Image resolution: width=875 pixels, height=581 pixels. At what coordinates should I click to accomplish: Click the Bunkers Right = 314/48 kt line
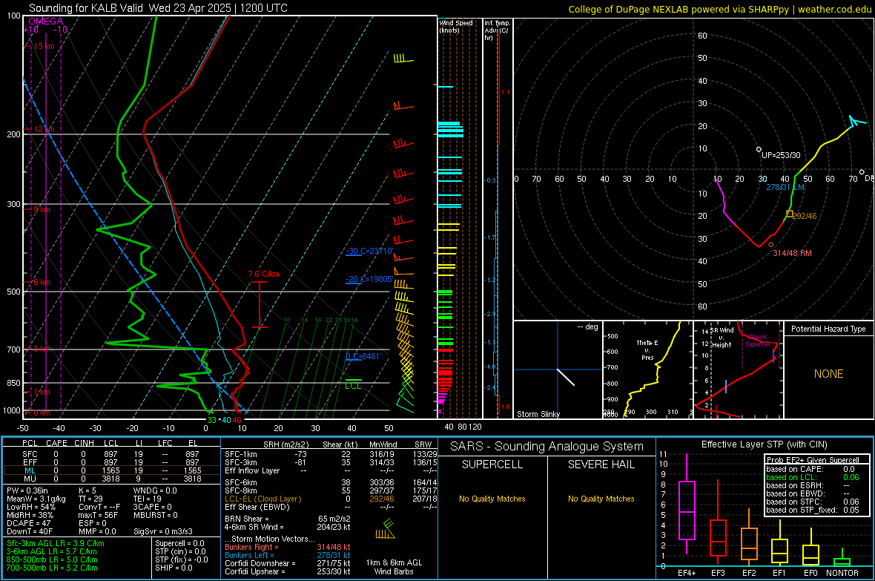[x=288, y=547]
